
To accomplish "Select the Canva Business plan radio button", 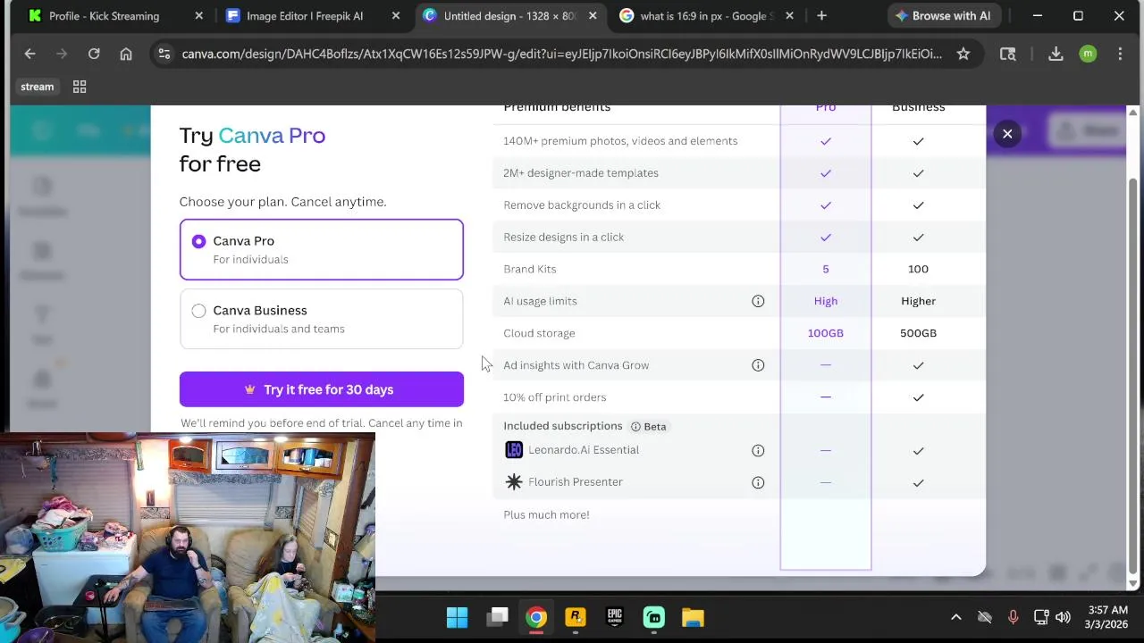I will point(198,311).
